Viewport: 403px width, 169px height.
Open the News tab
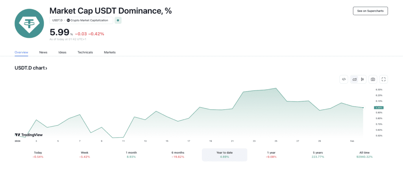tap(43, 52)
